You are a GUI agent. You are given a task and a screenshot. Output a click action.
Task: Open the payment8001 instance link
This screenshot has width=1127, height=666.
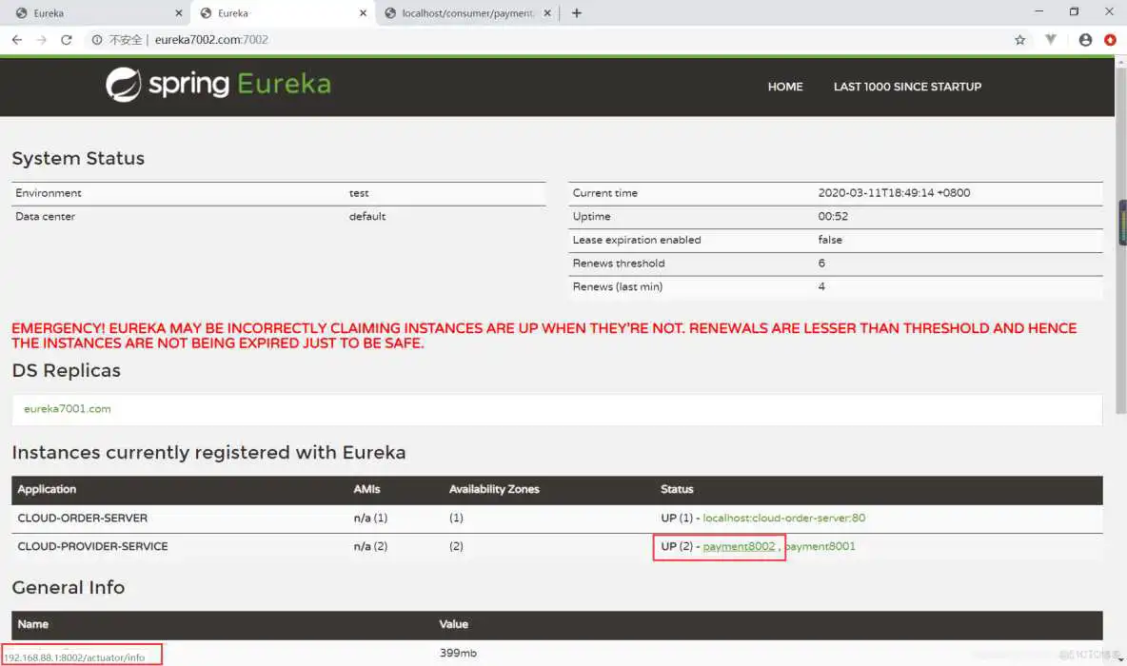point(821,547)
